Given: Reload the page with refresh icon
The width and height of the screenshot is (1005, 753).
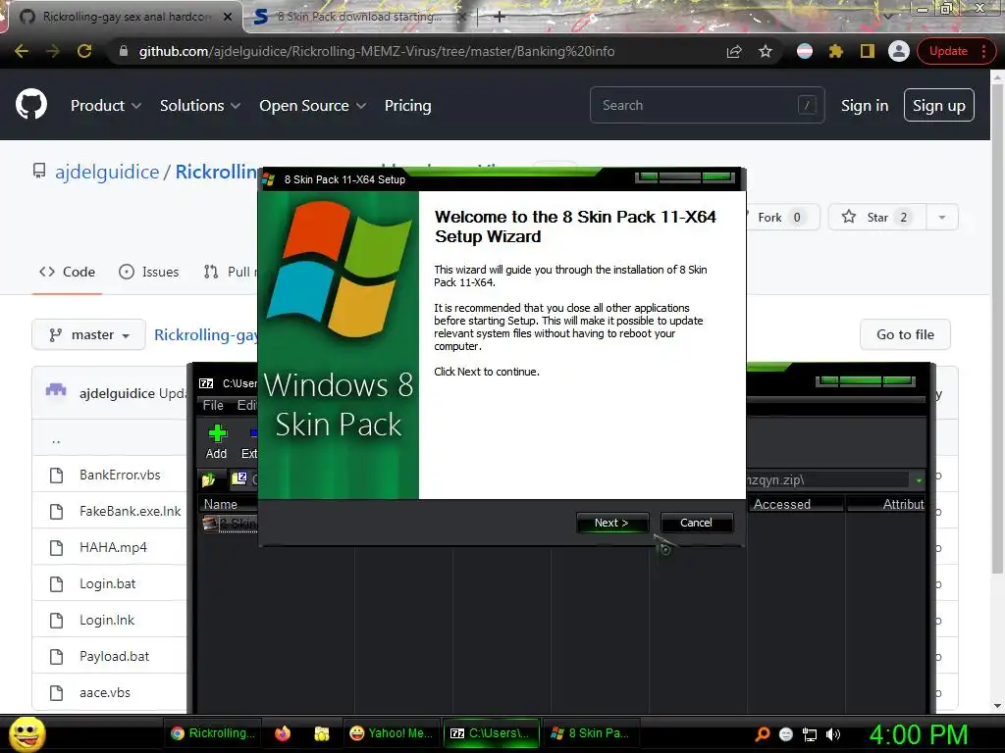Looking at the screenshot, I should (x=84, y=51).
